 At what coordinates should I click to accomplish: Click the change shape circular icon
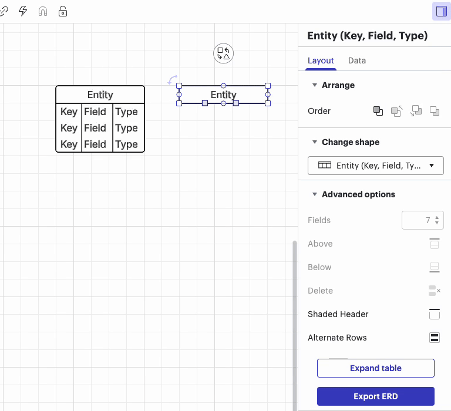pyautogui.click(x=223, y=53)
